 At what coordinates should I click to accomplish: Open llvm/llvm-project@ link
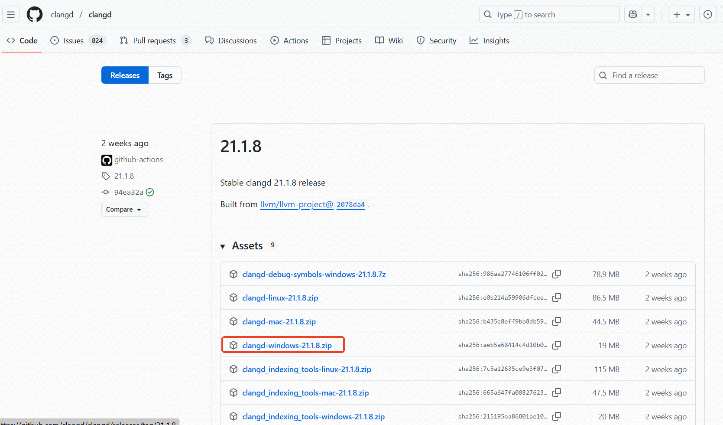click(297, 205)
